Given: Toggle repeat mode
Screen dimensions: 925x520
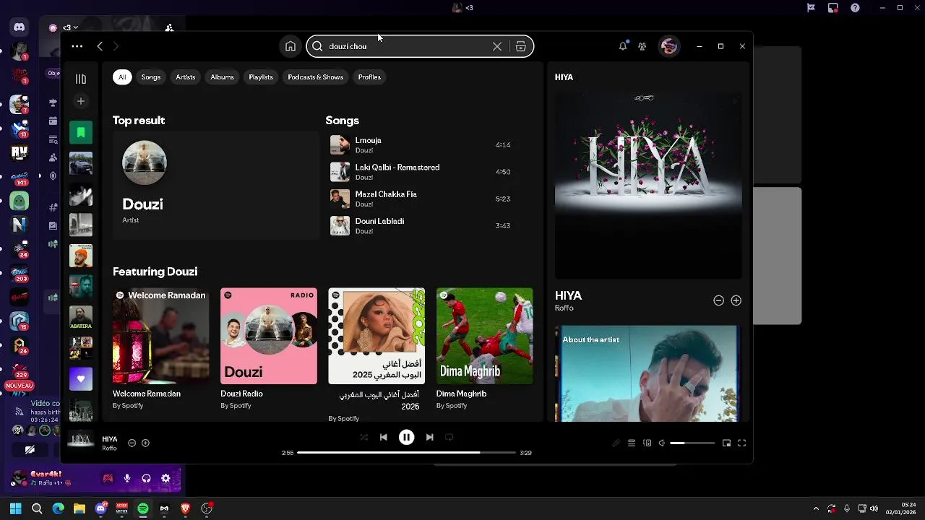Looking at the screenshot, I should (449, 437).
